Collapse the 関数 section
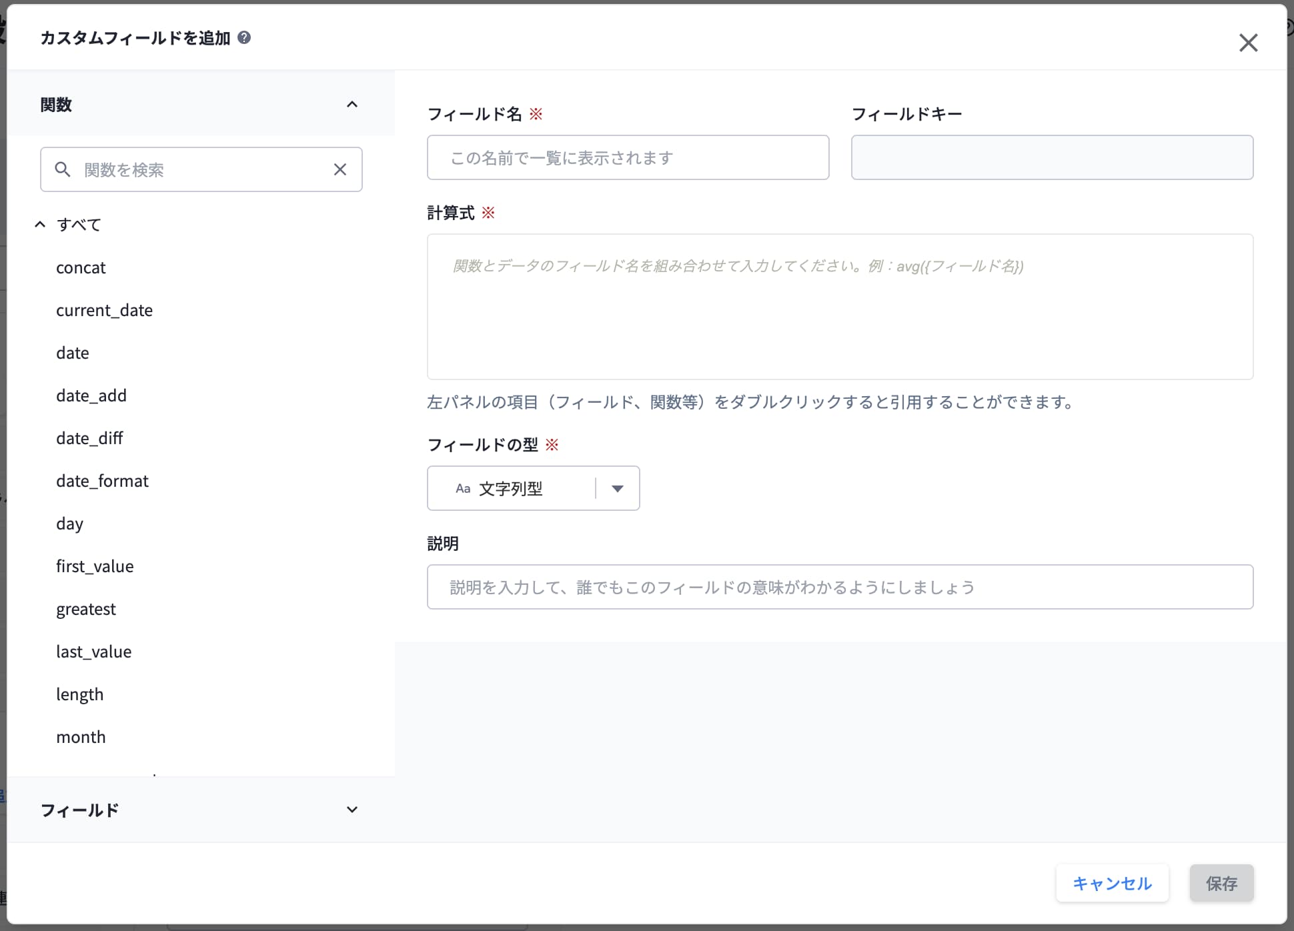Screen dimensions: 1294x931 pos(352,104)
